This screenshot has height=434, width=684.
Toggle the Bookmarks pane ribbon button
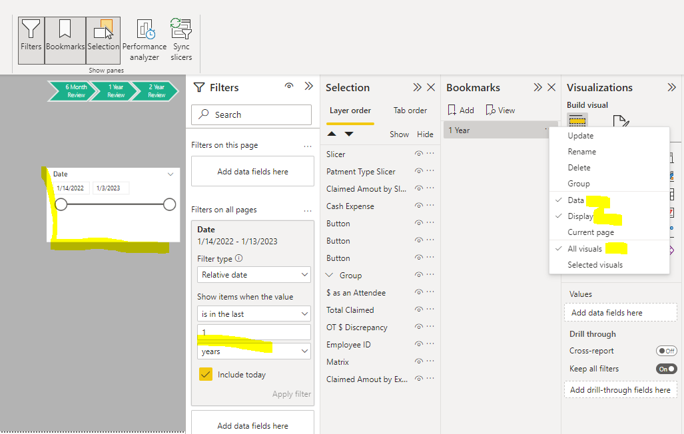coord(65,41)
